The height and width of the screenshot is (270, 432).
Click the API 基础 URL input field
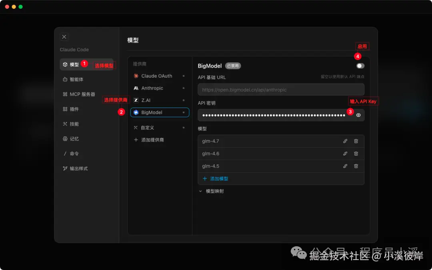(281, 89)
